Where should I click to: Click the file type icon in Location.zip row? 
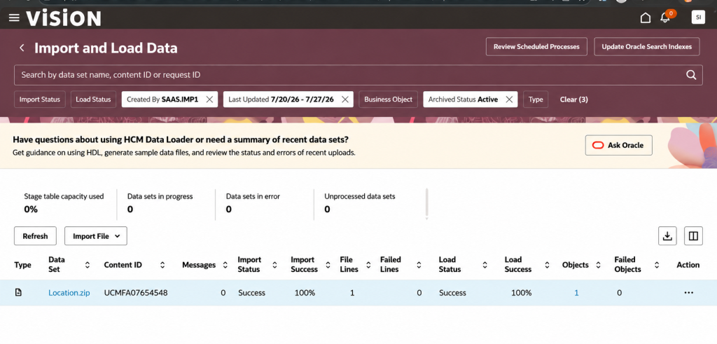pyautogui.click(x=18, y=292)
